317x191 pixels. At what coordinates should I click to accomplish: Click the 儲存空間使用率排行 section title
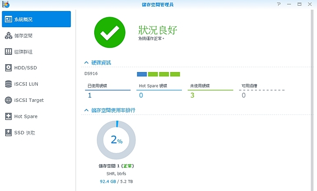(x=113, y=110)
